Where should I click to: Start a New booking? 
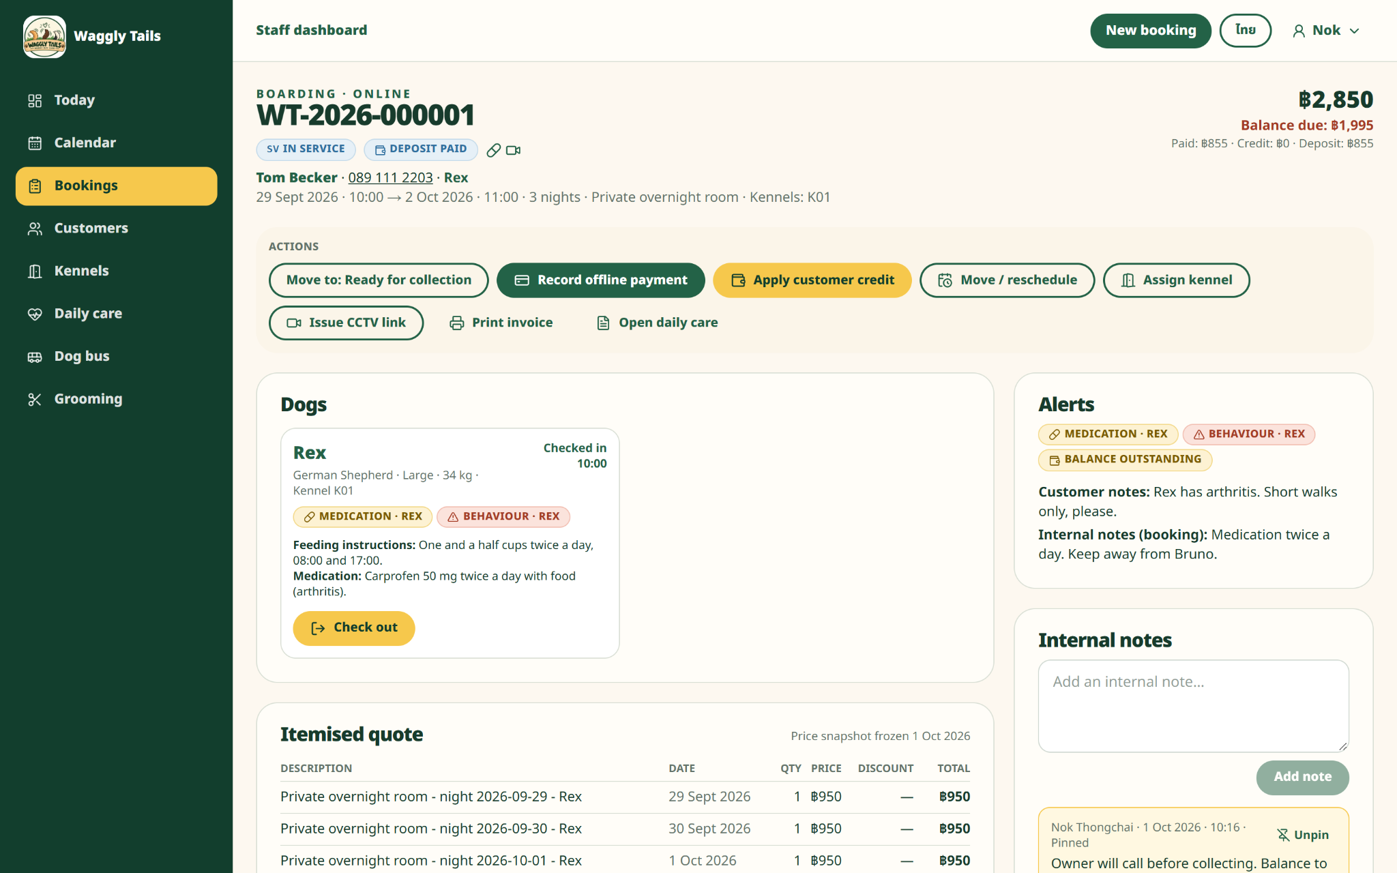point(1150,31)
